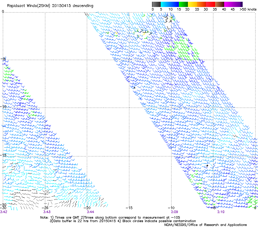This screenshot has width=258, height=227.
Task: Click the latitude label '-10' on left axis
Action: coord(3,107)
